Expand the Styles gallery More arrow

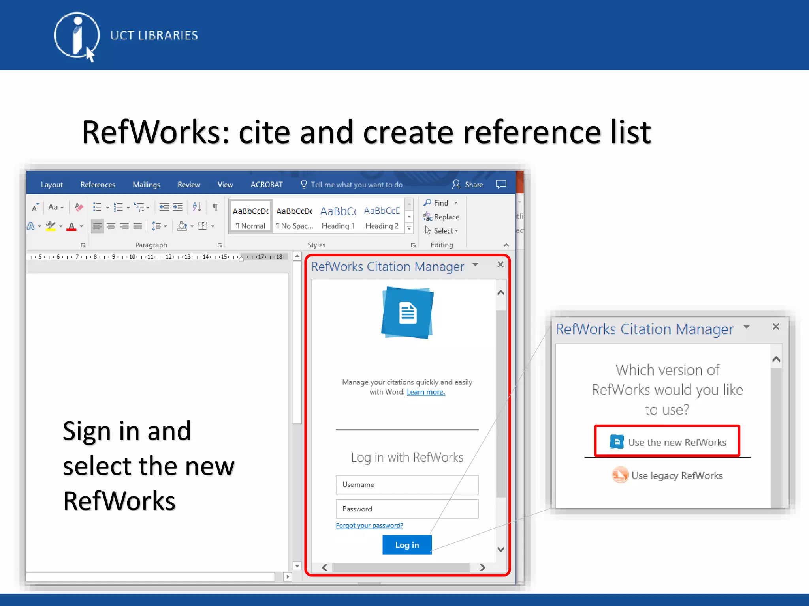click(409, 228)
